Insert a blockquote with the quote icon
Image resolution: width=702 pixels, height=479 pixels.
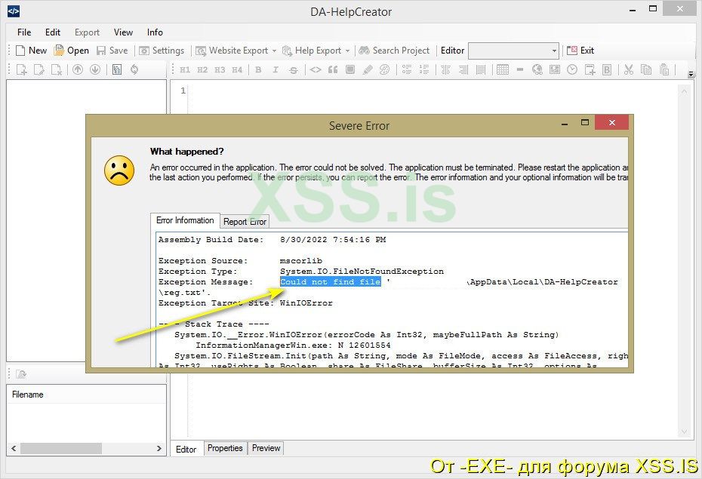[333, 69]
